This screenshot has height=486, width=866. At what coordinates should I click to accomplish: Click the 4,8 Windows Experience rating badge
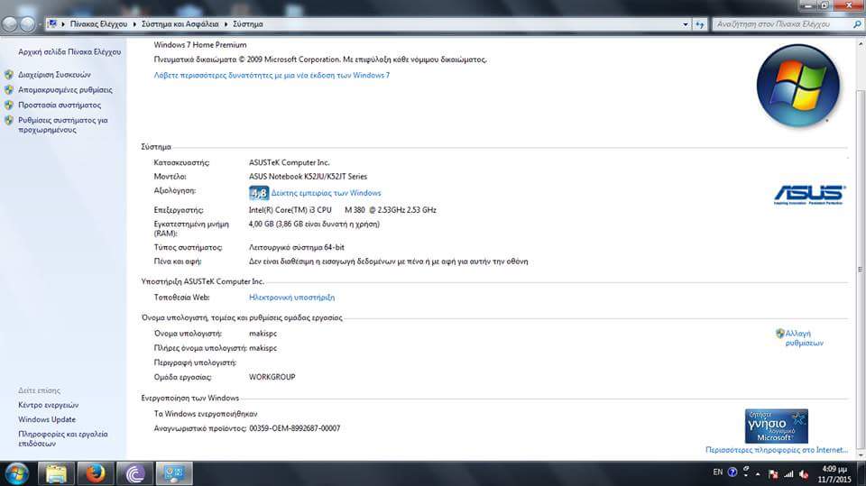tap(259, 193)
